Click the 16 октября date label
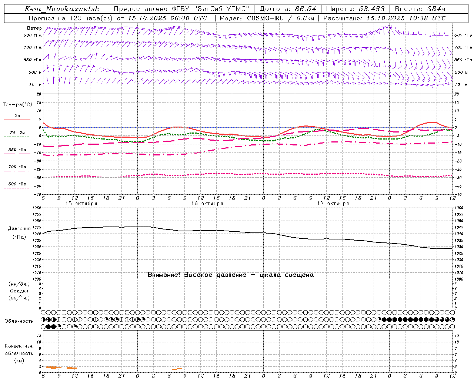 pos(207,204)
